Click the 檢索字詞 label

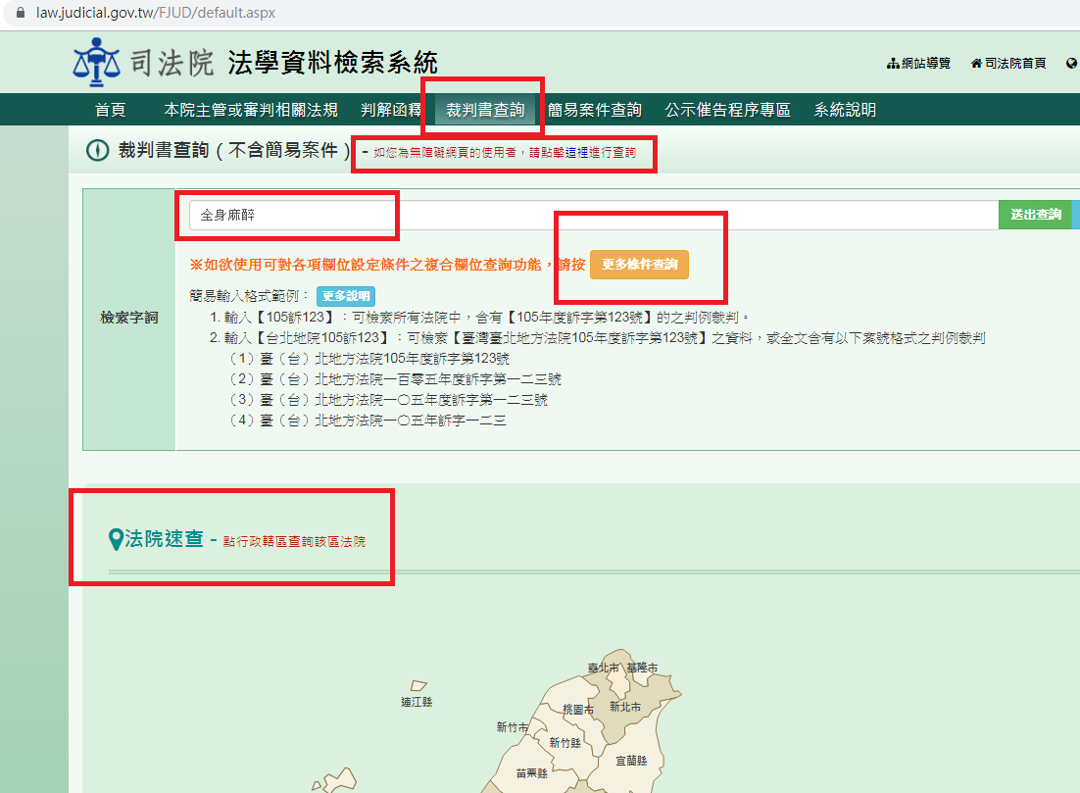click(128, 318)
